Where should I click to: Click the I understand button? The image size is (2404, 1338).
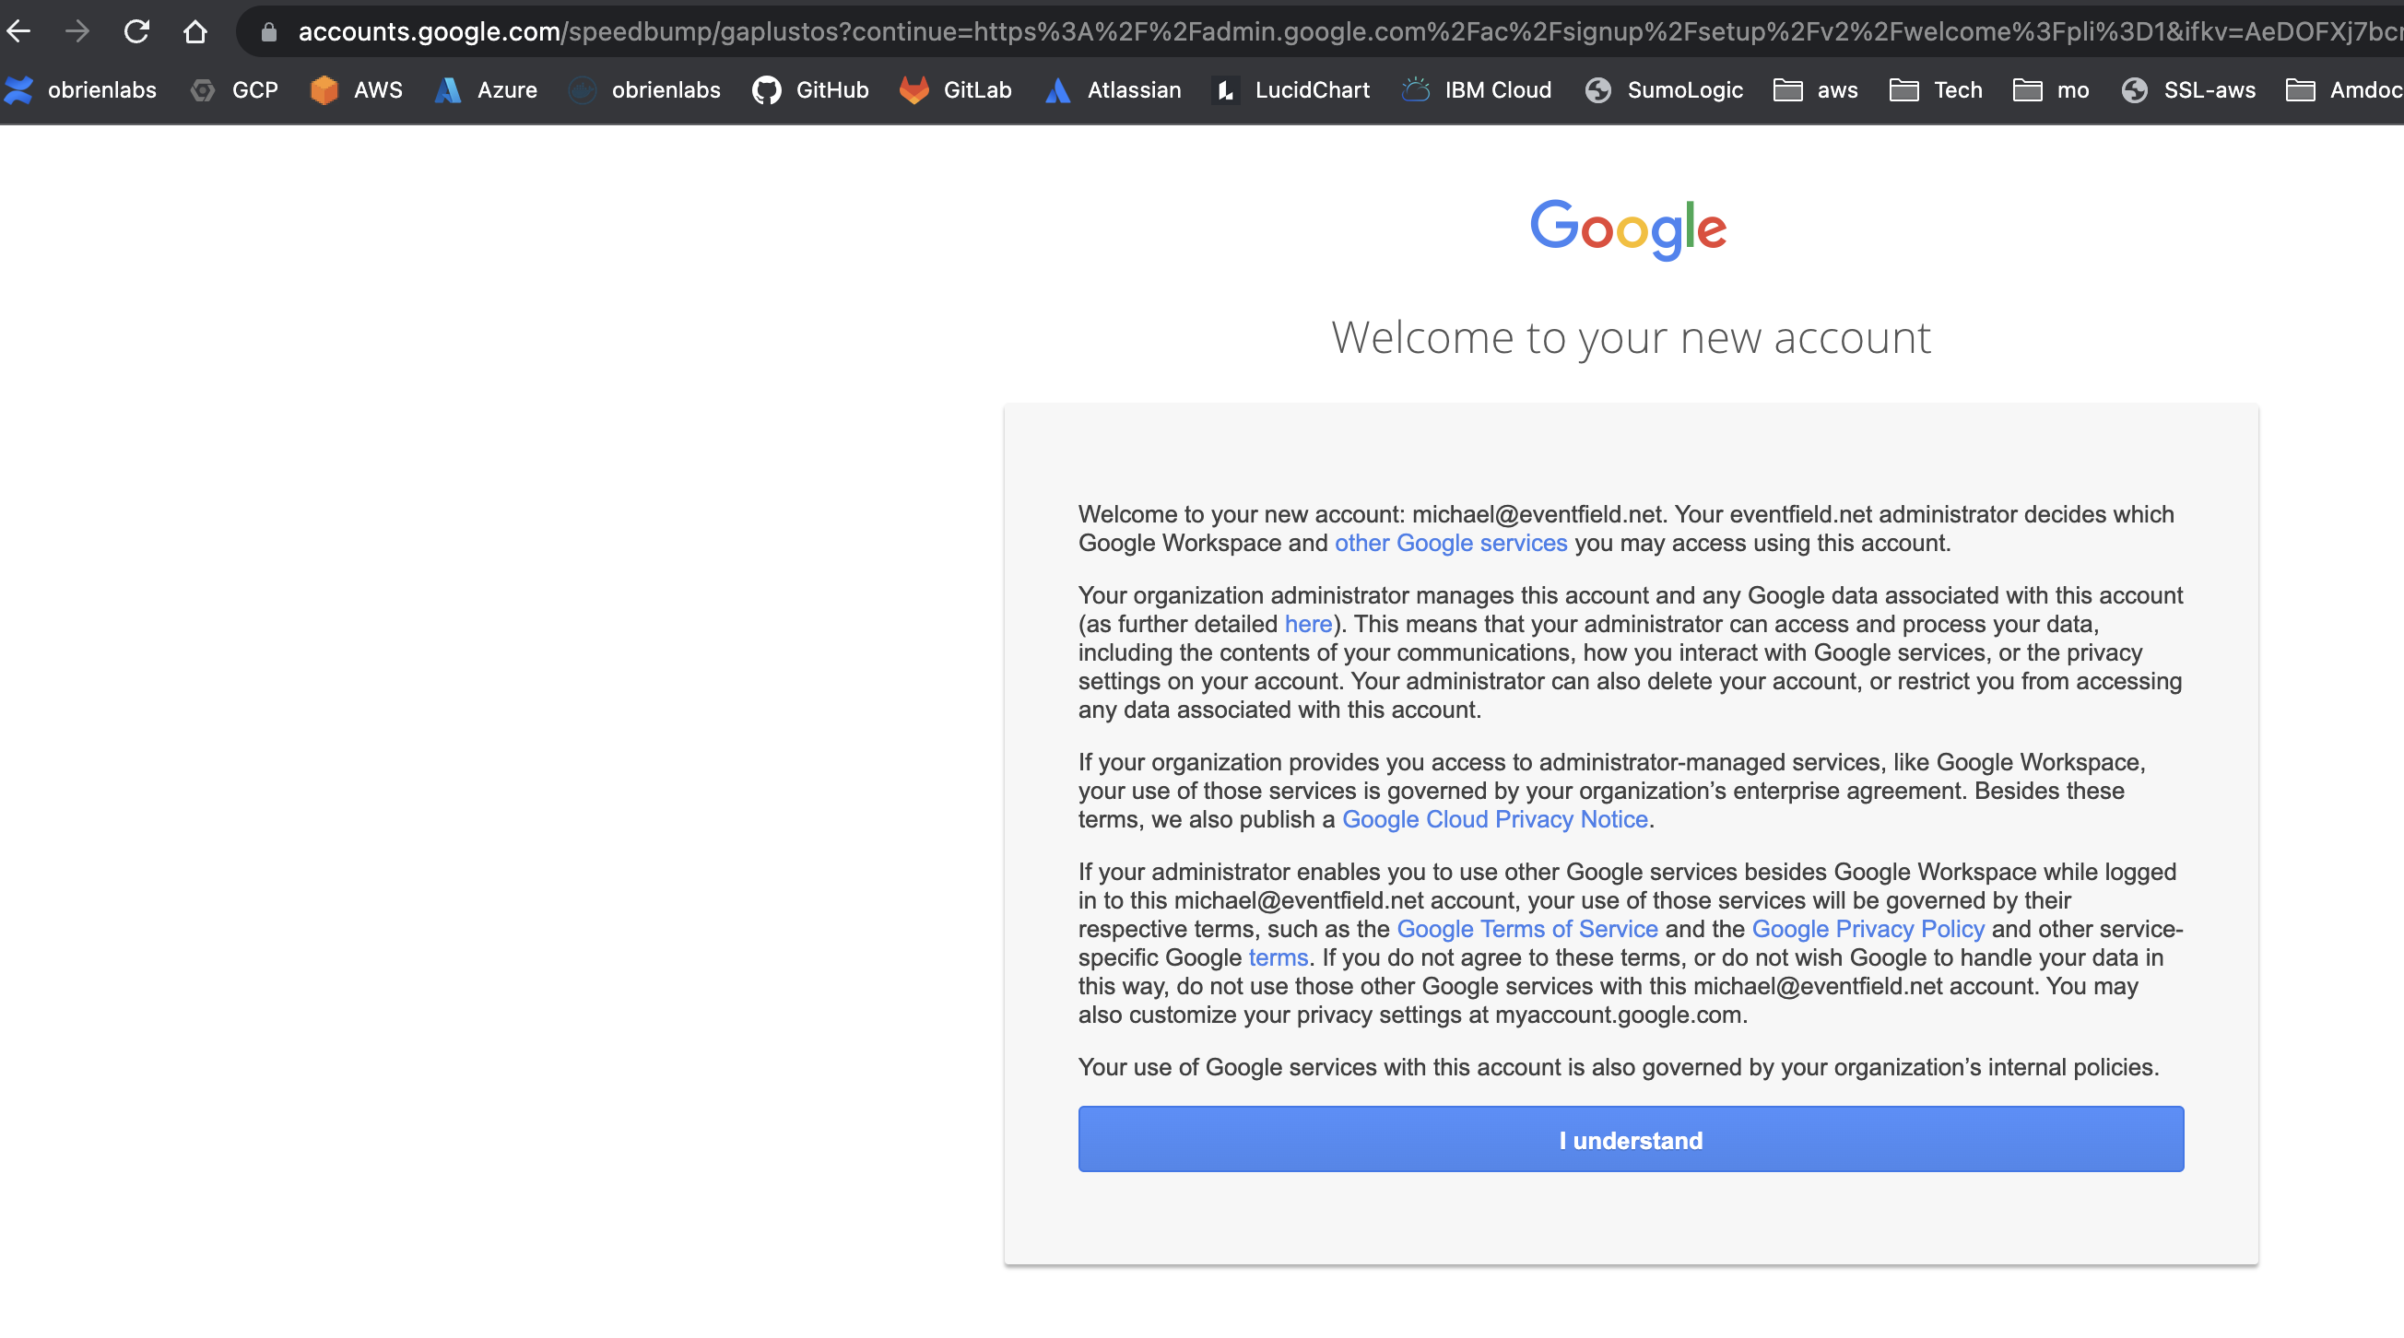1630,1138
